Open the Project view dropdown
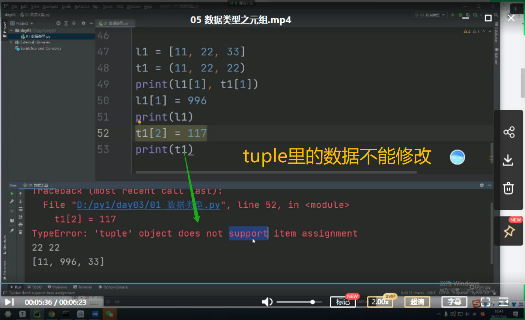This screenshot has width=525, height=320. coord(22,23)
